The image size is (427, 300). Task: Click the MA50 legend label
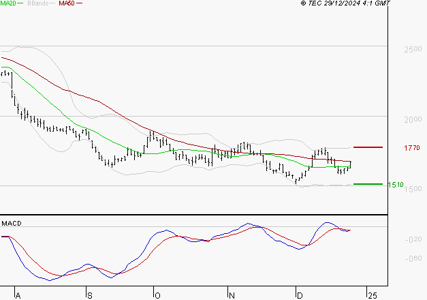(x=67, y=3)
